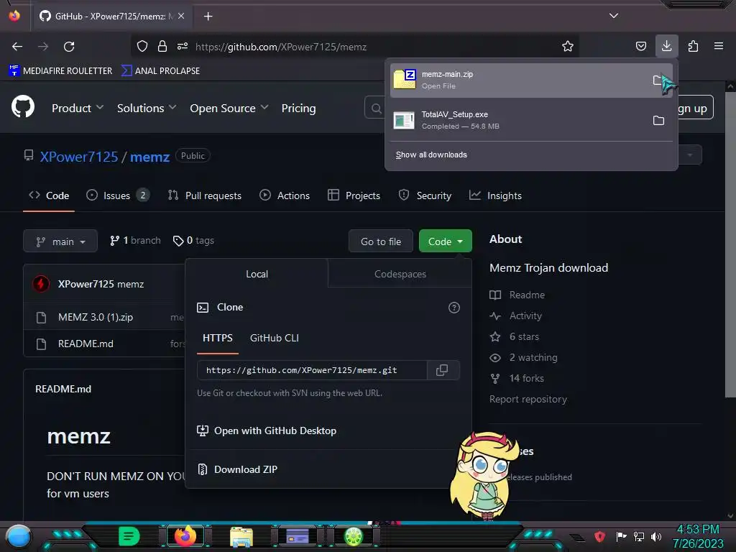736x552 pixels.
Task: Expand the main branch selector
Action: pyautogui.click(x=60, y=241)
